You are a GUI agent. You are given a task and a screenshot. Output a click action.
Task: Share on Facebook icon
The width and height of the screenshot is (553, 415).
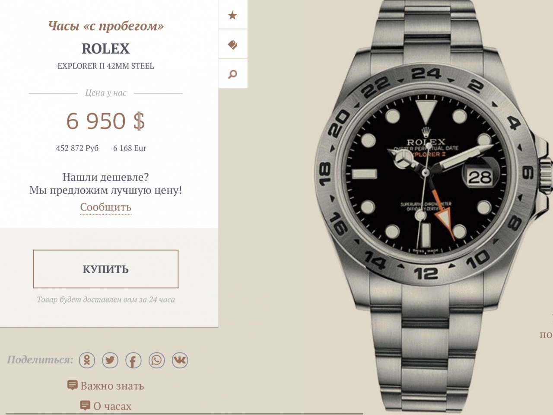click(x=133, y=360)
